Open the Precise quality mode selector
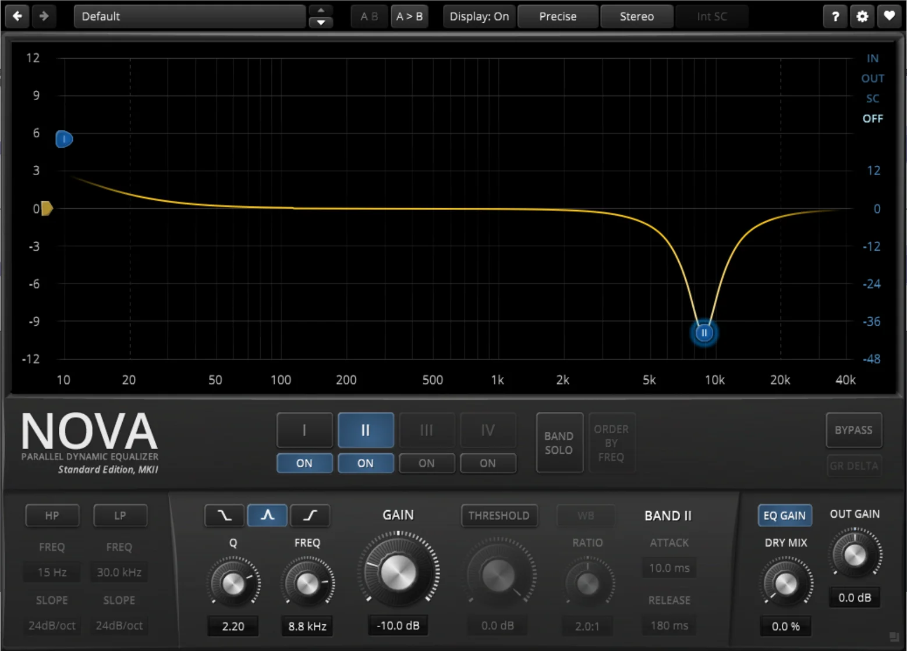Screen dimensions: 907x651 pos(558,16)
